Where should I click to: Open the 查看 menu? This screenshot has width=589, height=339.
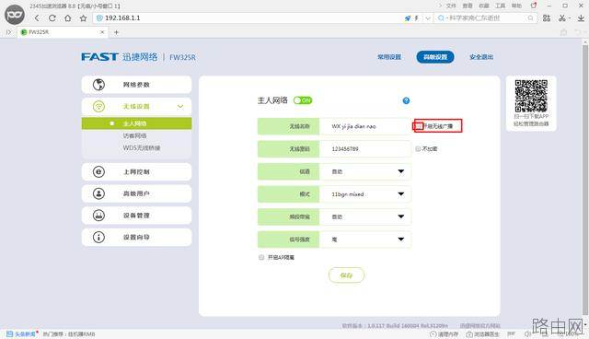coord(468,6)
